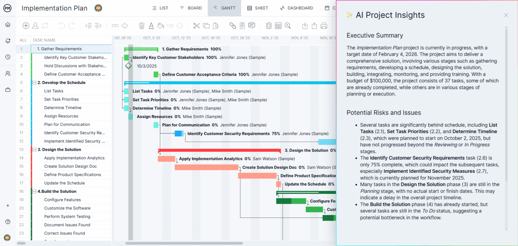Click the Attach file paperclip icon

click(x=232, y=26)
